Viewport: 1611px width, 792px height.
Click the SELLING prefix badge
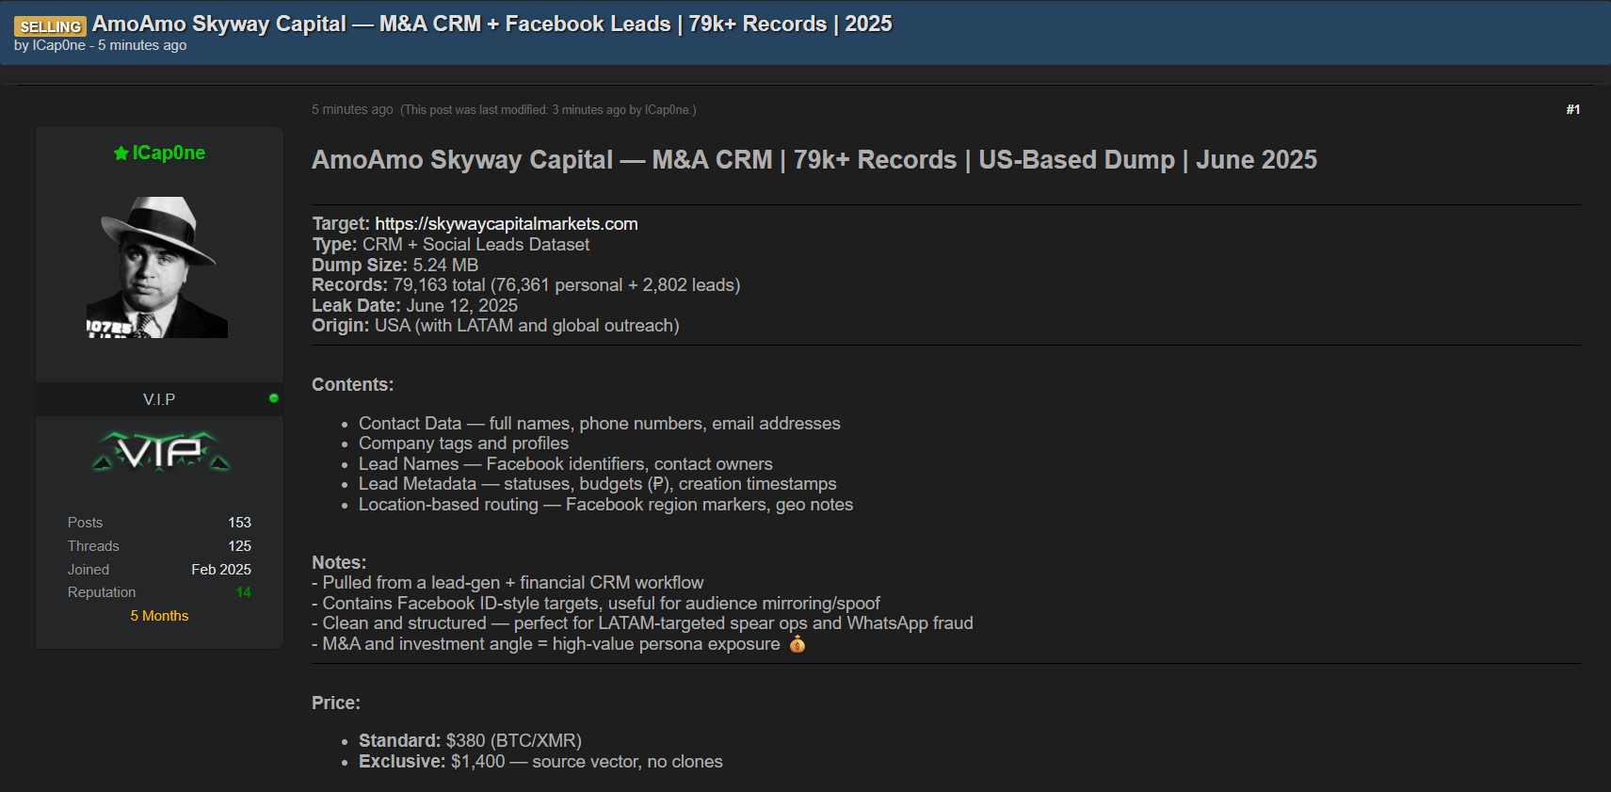50,26
